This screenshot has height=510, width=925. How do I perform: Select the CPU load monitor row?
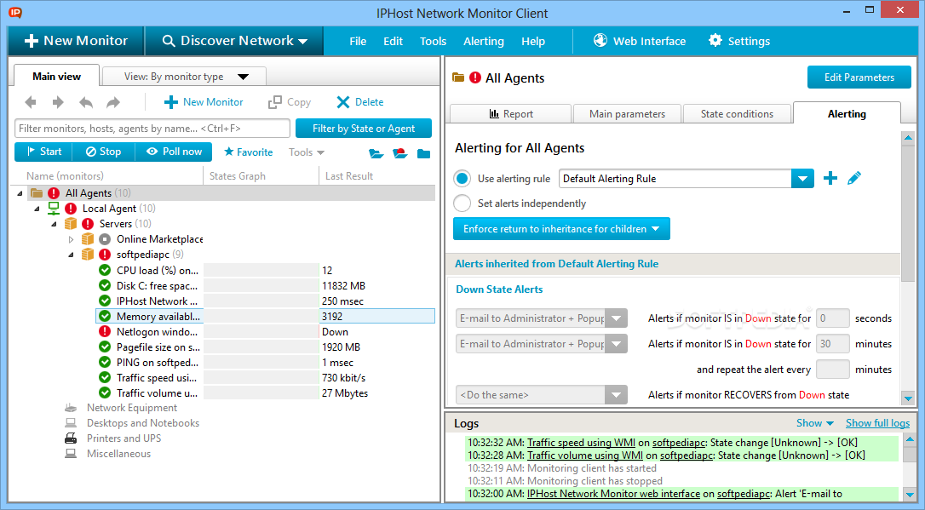[x=266, y=271]
